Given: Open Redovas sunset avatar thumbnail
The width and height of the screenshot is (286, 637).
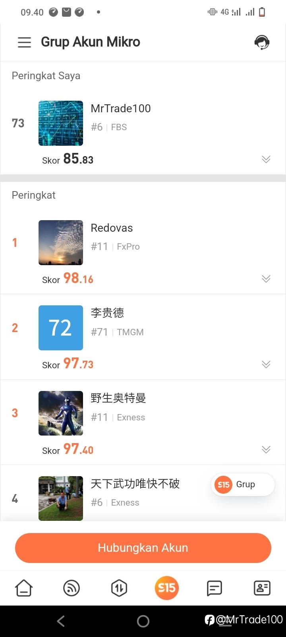Looking at the screenshot, I should (x=61, y=242).
